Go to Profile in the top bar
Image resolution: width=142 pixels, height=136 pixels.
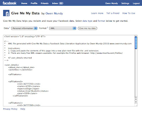pos(34,3)
